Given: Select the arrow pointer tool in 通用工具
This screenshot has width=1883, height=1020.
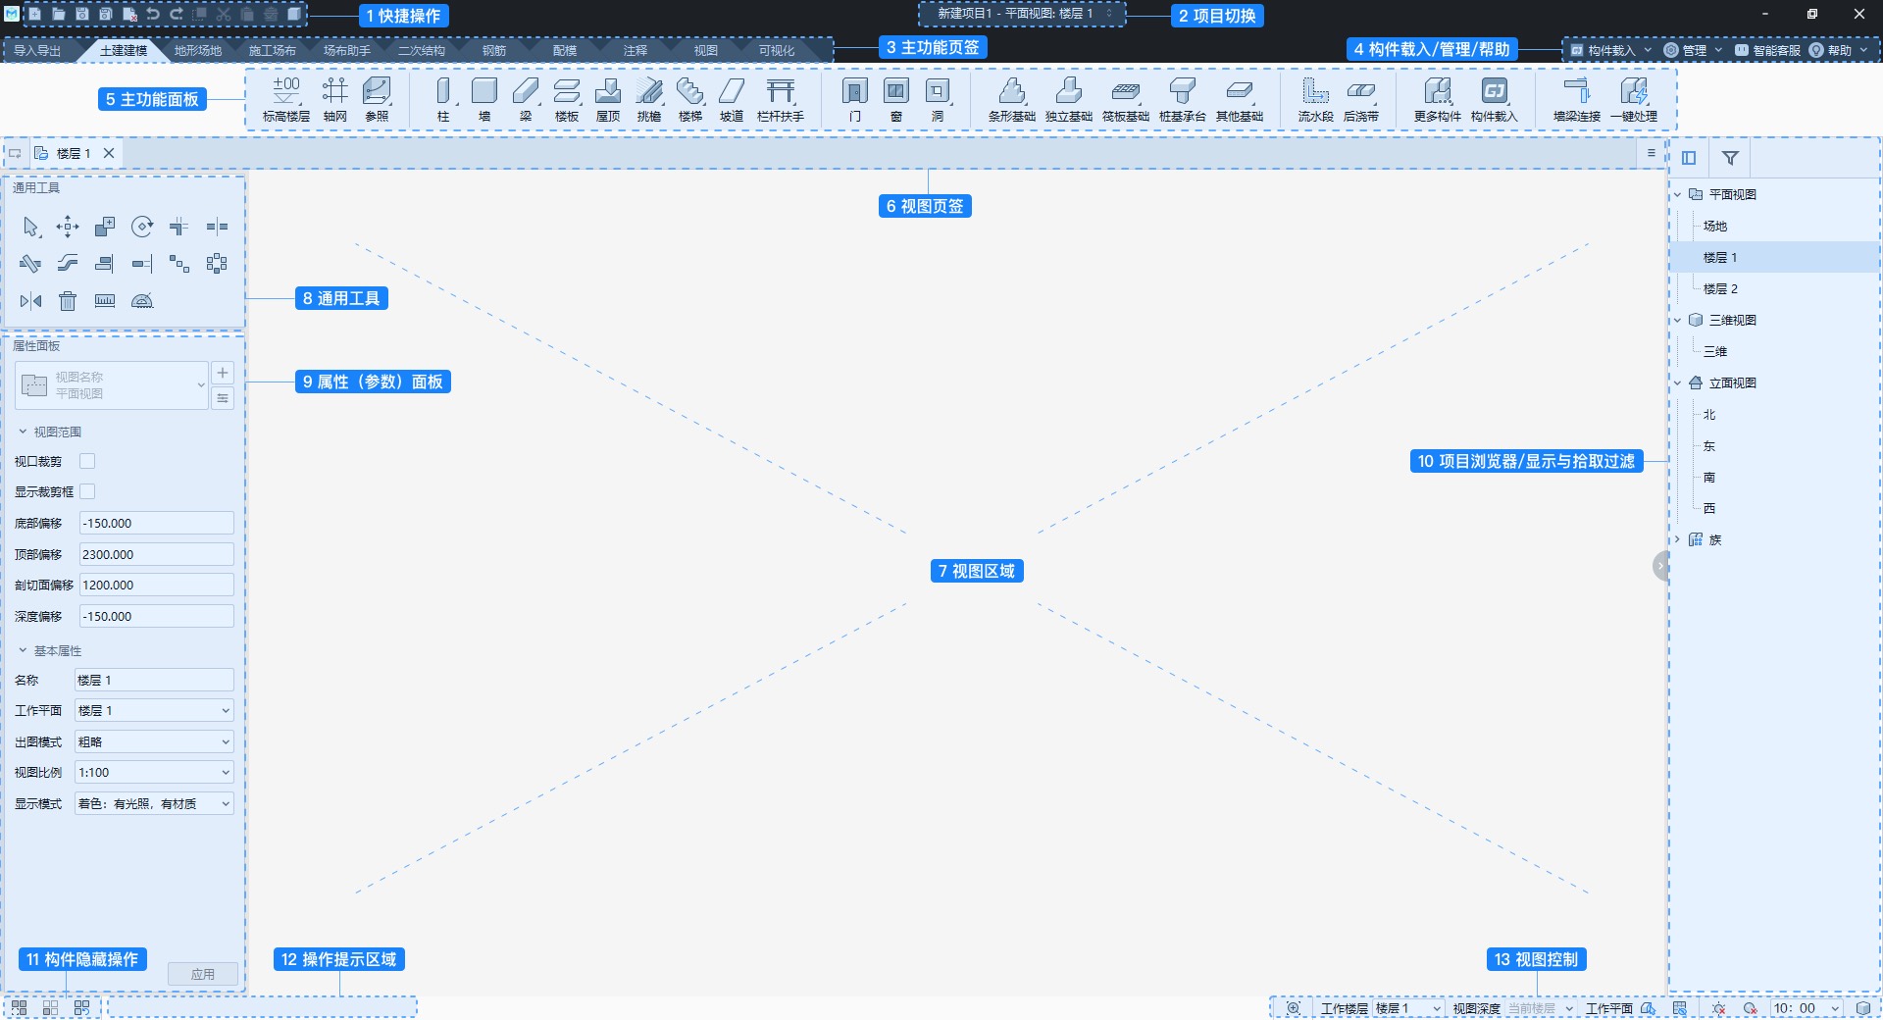Looking at the screenshot, I should click(30, 227).
